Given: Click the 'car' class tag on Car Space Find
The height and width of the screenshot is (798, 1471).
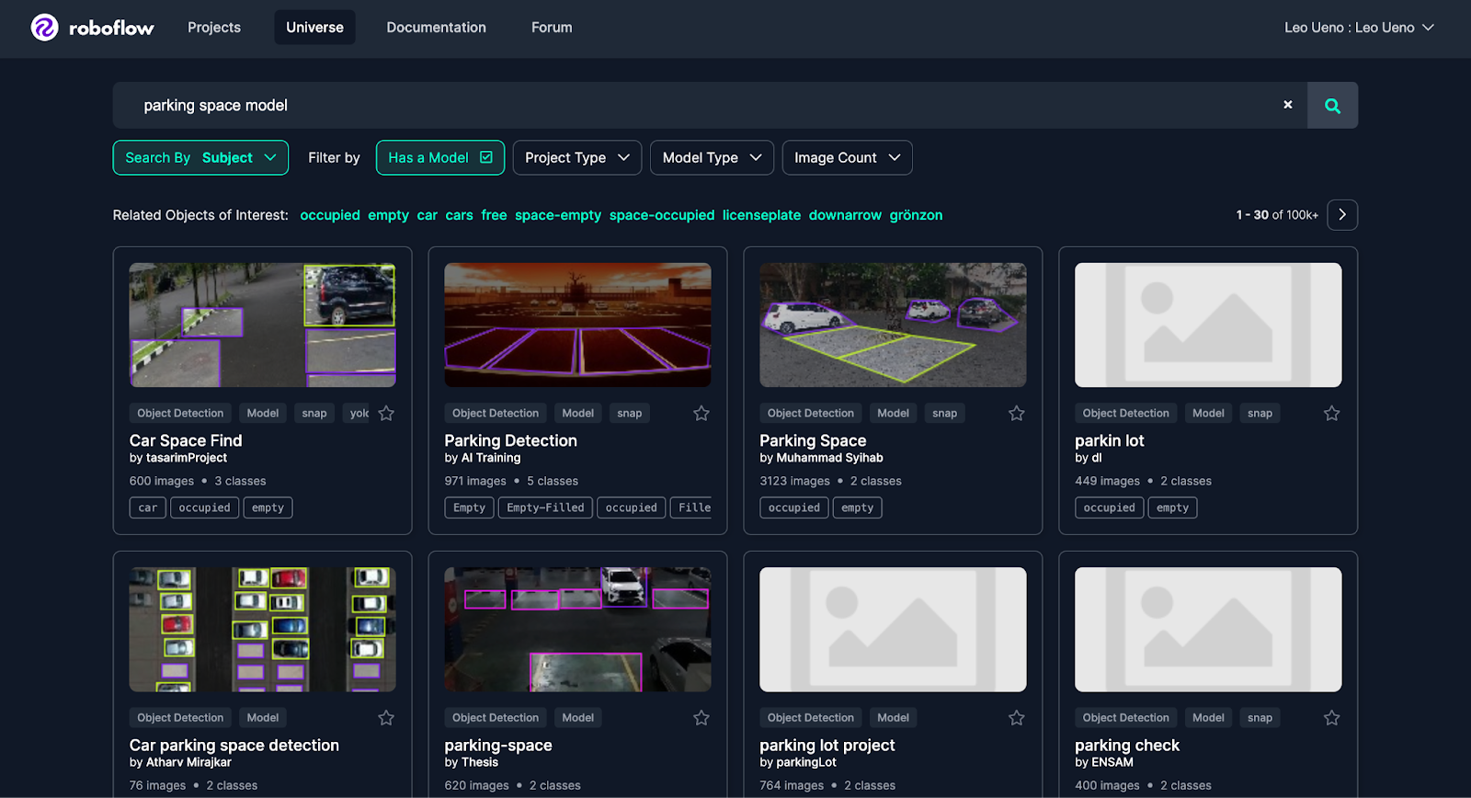Looking at the screenshot, I should [x=148, y=507].
